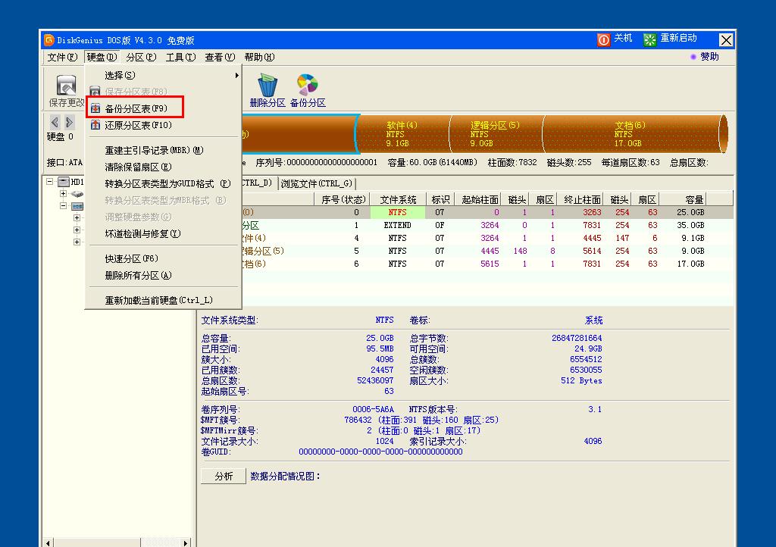Viewport: 776px width, 547px height.
Task: Expand the first logical partition tree node
Action: [77, 217]
